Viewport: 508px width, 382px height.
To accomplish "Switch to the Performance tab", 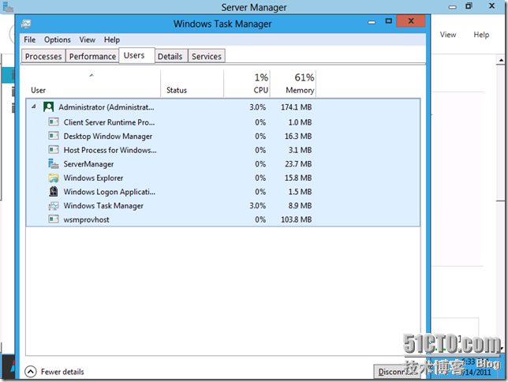I will tap(92, 56).
